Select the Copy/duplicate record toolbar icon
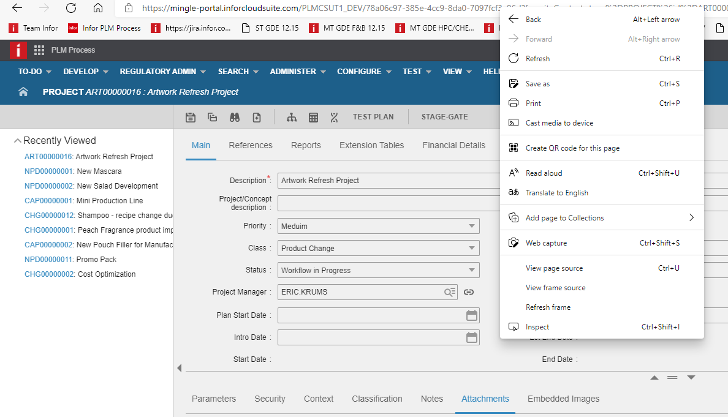 213,116
